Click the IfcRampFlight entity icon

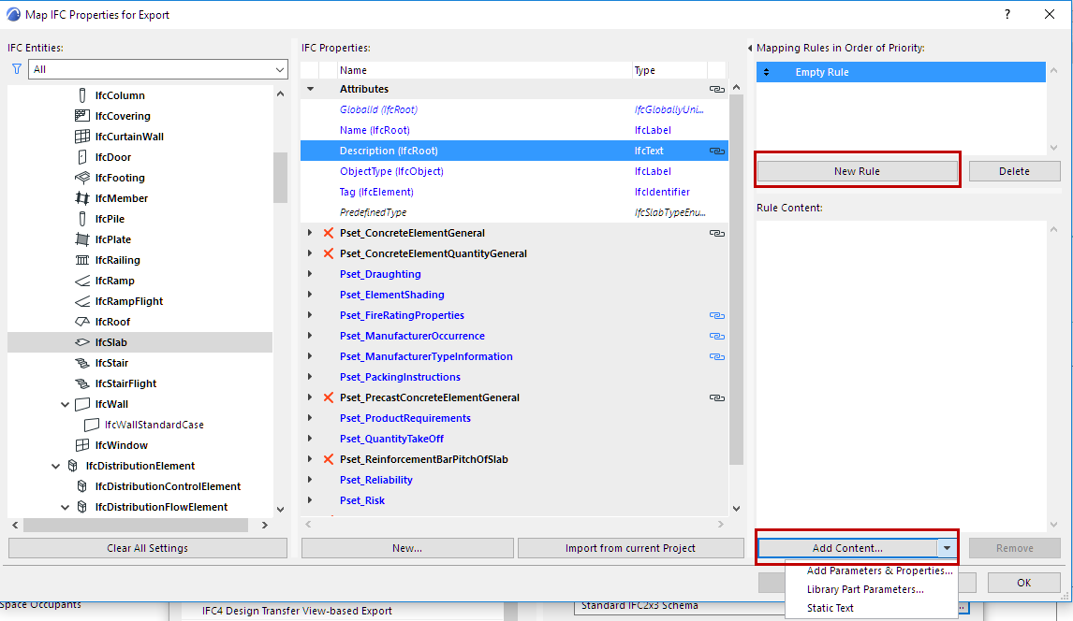point(82,300)
